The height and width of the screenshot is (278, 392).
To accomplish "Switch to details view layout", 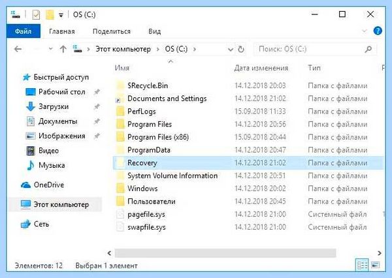I will point(362,265).
